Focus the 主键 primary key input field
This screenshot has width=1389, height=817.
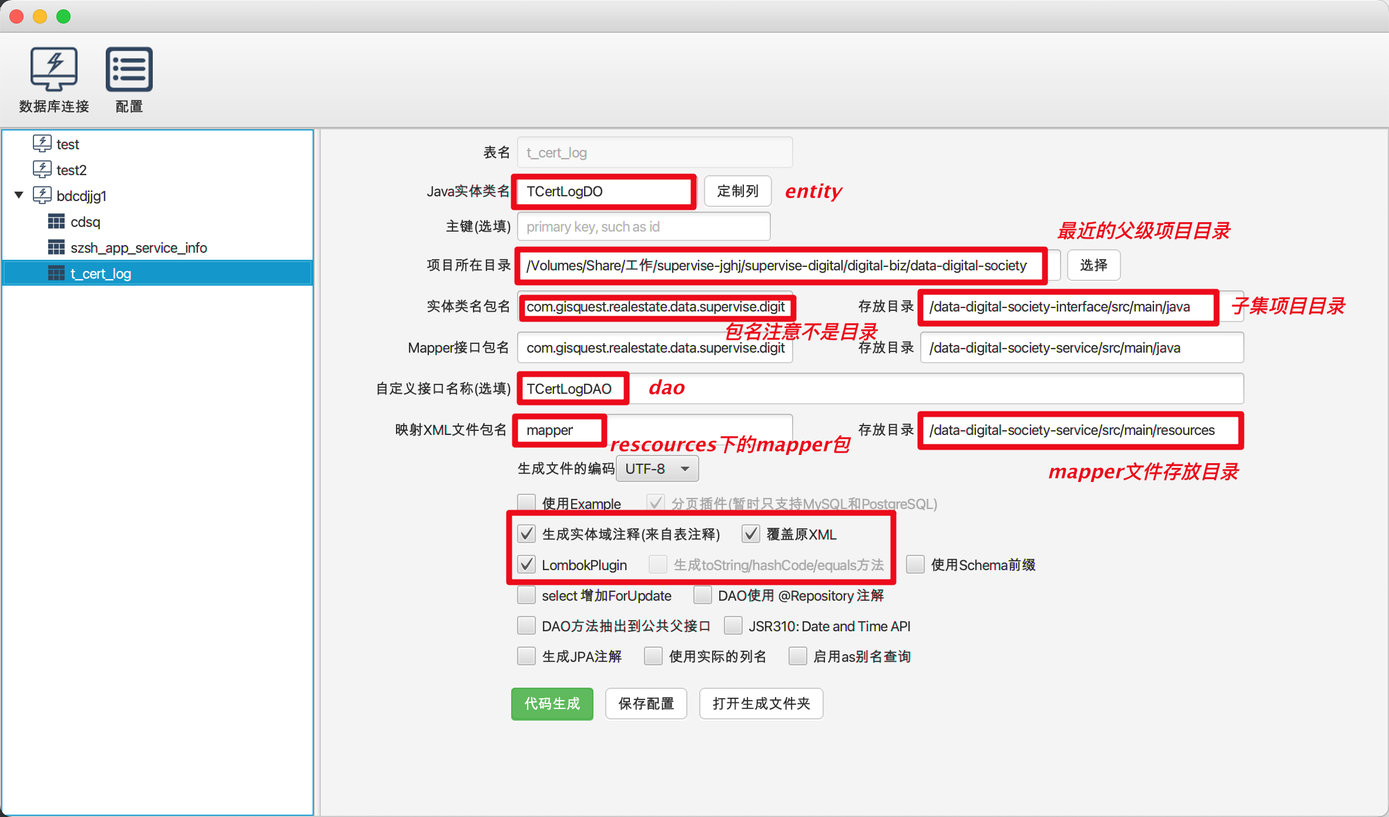click(x=643, y=227)
